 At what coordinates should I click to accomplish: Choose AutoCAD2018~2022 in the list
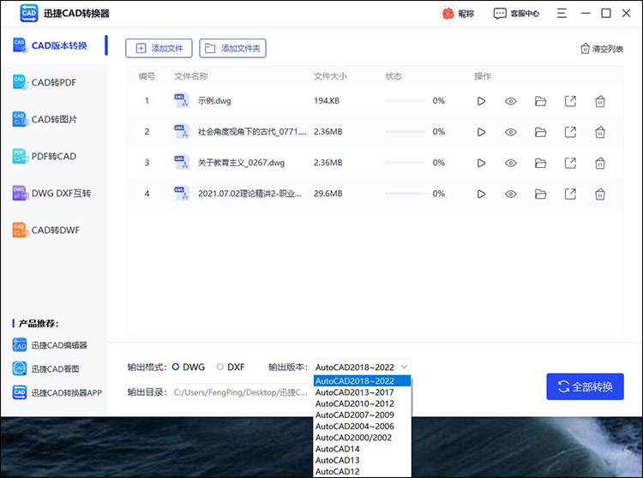(x=362, y=381)
